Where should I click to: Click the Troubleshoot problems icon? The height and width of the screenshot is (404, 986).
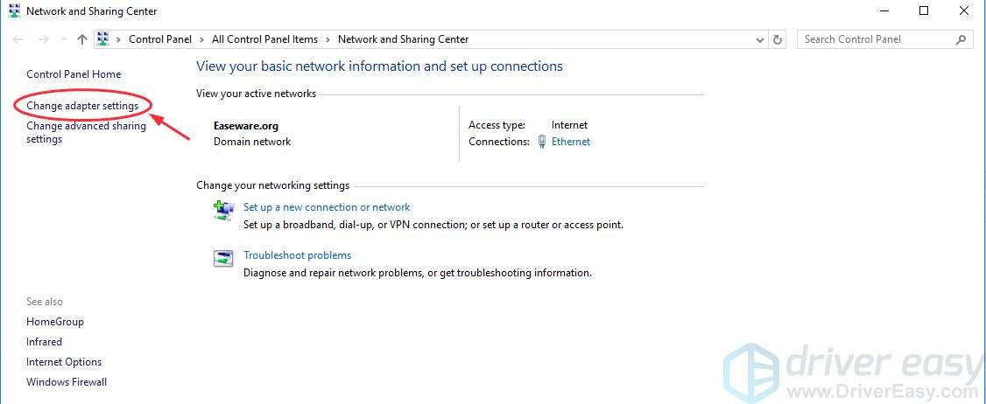(x=224, y=258)
